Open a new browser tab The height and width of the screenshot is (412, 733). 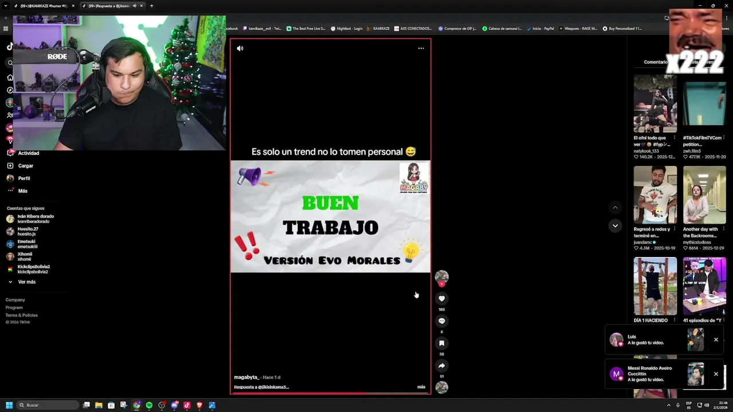(151, 6)
